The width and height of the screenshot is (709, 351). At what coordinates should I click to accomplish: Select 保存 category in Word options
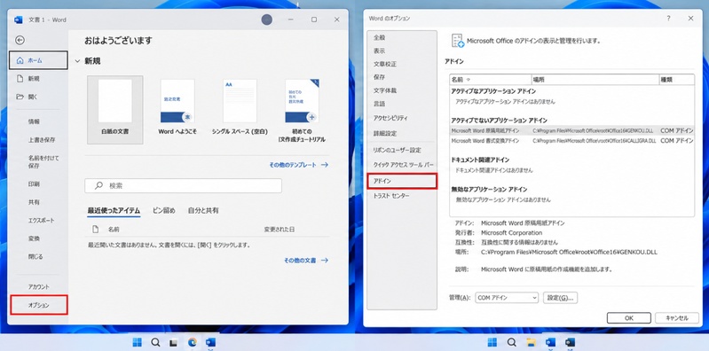tap(380, 77)
